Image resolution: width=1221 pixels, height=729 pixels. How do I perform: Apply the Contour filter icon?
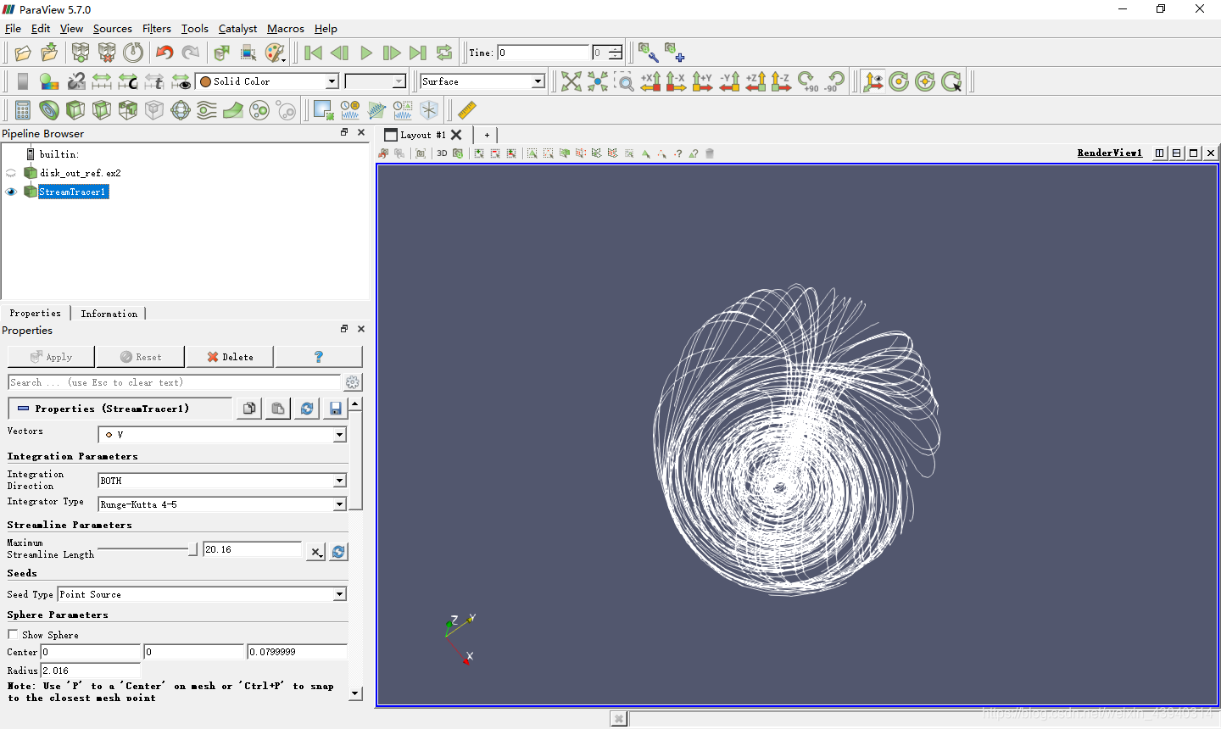pyautogui.click(x=49, y=110)
